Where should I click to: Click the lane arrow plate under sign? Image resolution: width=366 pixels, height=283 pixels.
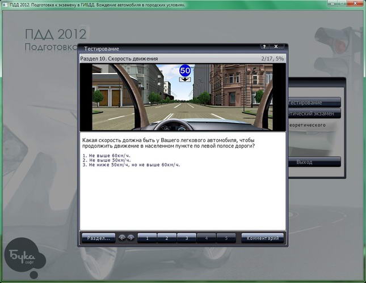pos(185,80)
